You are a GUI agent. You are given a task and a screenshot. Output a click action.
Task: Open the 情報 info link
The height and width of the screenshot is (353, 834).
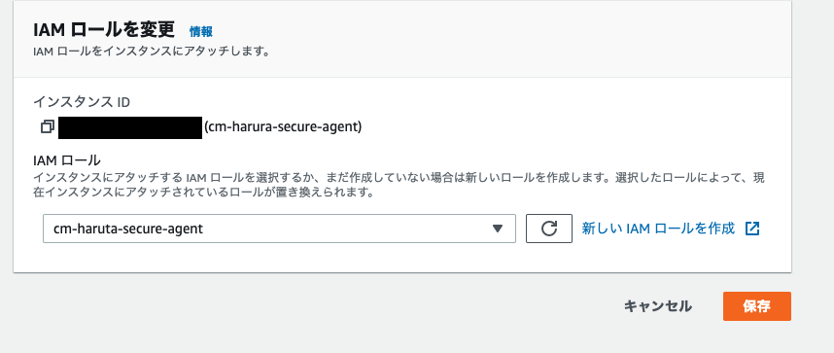pyautogui.click(x=201, y=31)
